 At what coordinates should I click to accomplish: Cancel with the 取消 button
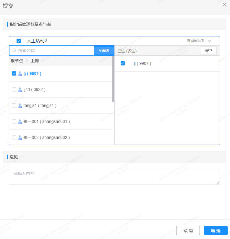tap(188, 231)
